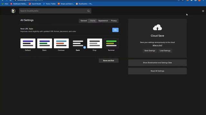The height and width of the screenshot is (115, 206).
Task: Switch to the Theme tab
Action: [92, 21]
